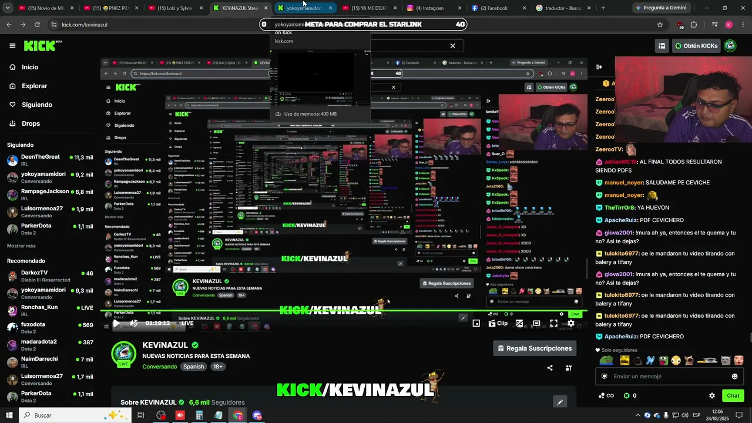The height and width of the screenshot is (423, 752).
Task: Open fuzodota recommended channel
Action: click(50, 327)
